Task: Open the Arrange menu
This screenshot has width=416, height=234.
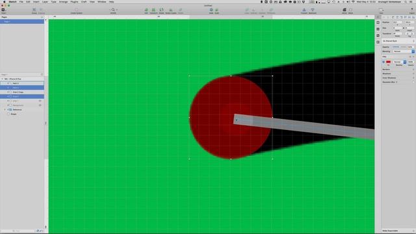Action: tap(63, 1)
